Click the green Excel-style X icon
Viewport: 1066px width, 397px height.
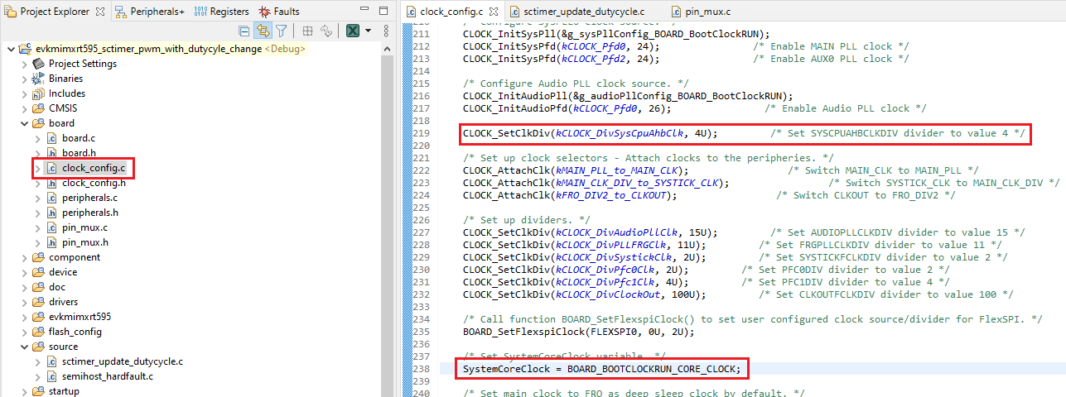click(x=352, y=31)
